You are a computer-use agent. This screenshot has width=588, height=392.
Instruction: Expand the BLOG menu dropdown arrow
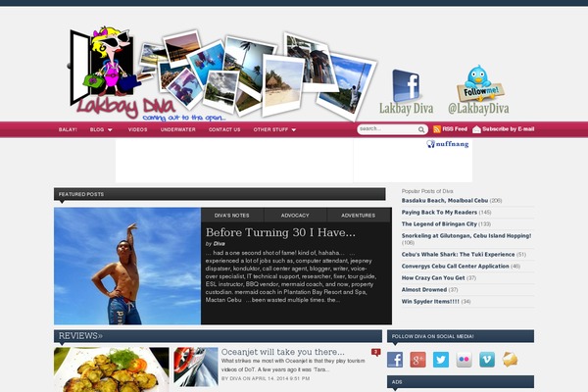click(x=110, y=130)
